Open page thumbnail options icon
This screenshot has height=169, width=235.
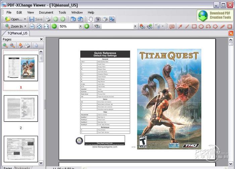(x=36, y=45)
